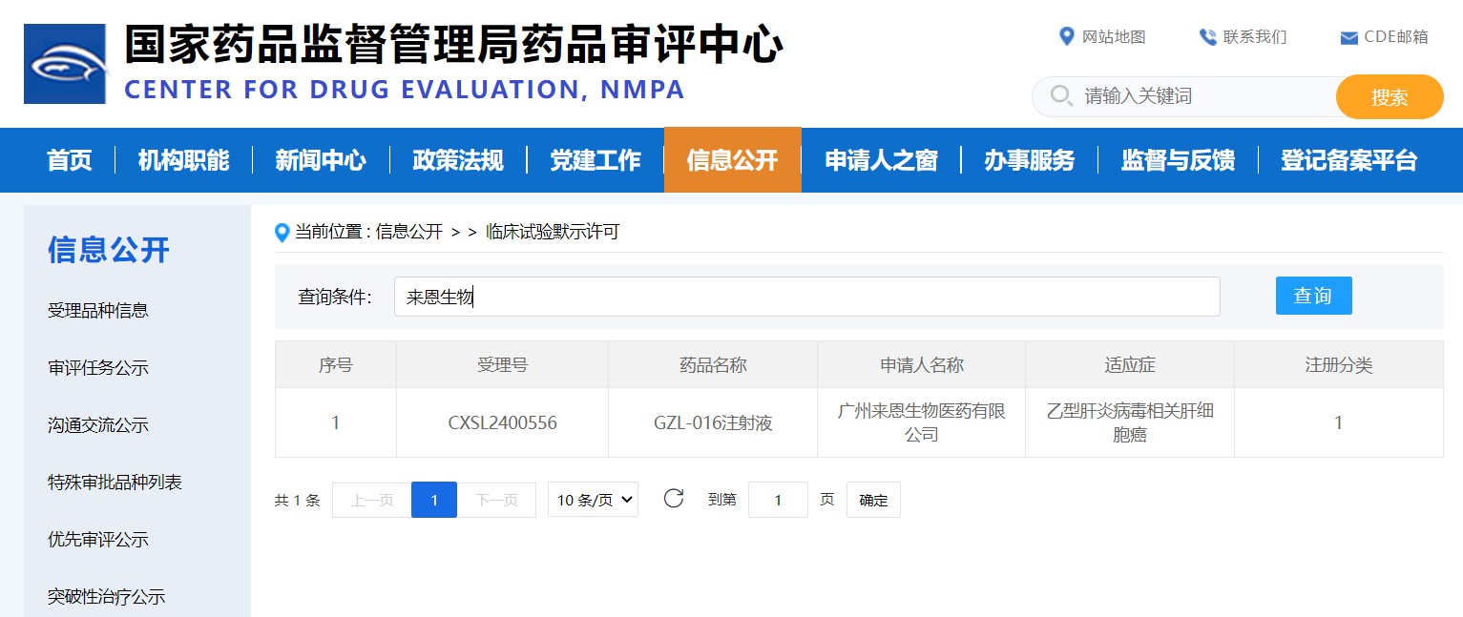1463x617 pixels.
Task: Select the 信息公开 menu tab
Action: click(733, 160)
